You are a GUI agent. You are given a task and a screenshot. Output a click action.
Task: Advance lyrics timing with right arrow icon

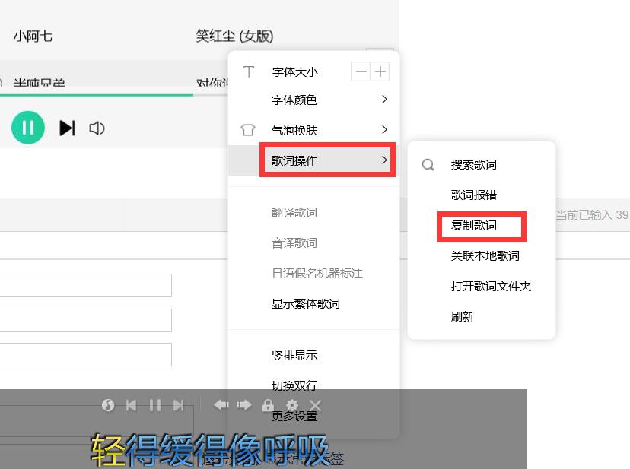click(243, 405)
